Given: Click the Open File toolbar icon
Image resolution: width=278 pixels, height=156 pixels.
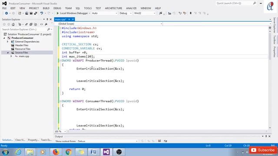Looking at the screenshot, I should (26, 13).
